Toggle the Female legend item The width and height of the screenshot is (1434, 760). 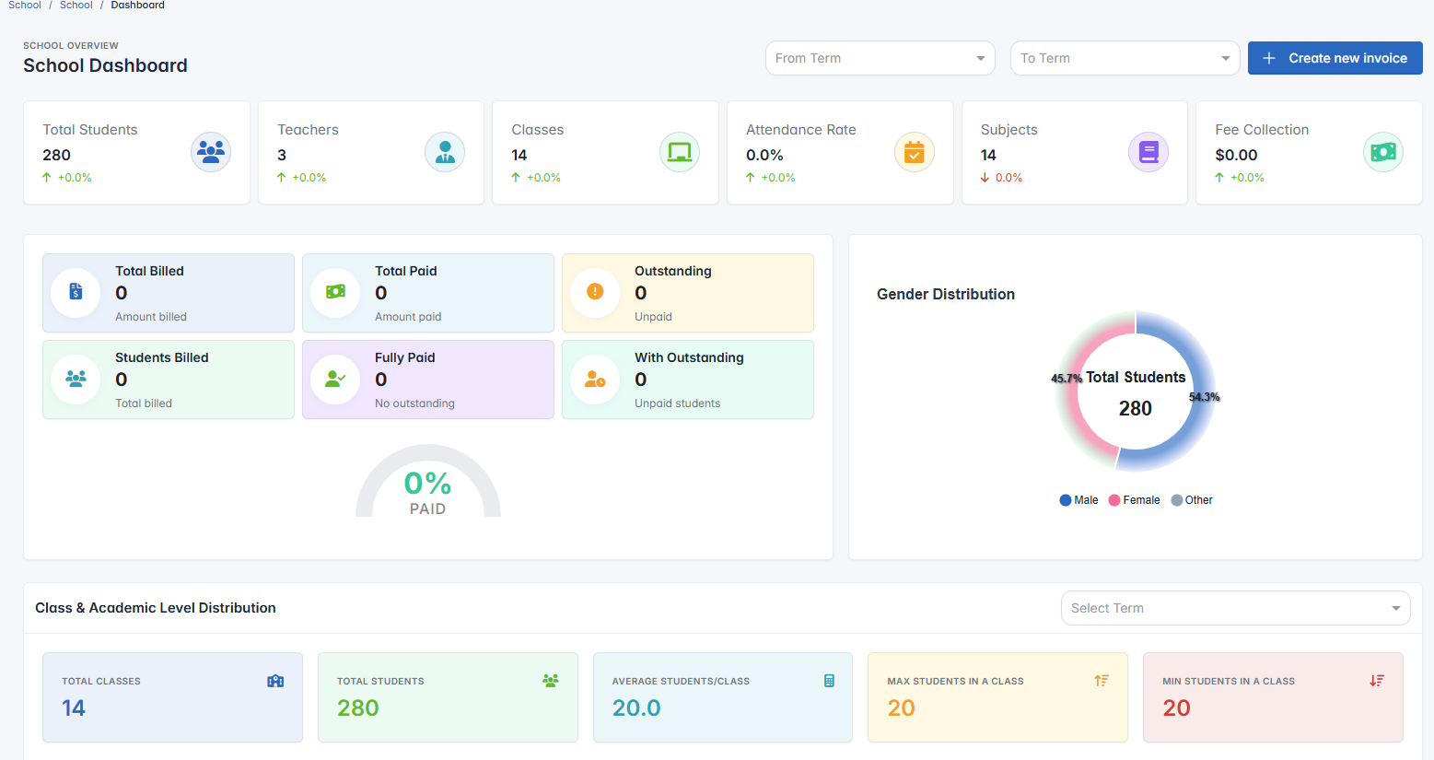[1134, 500]
